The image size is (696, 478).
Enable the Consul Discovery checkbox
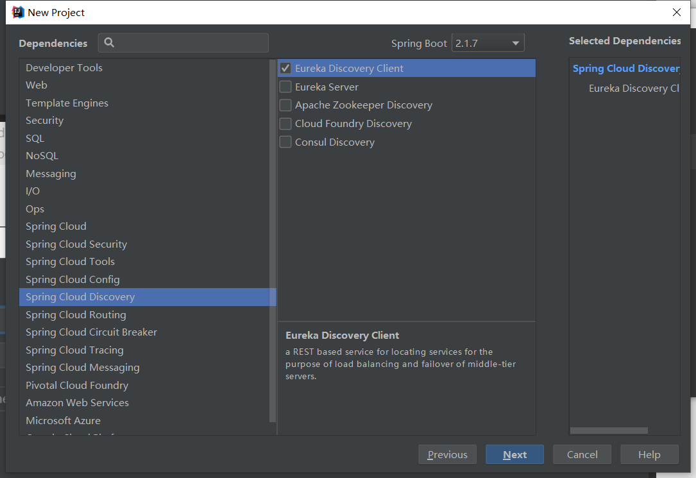(x=285, y=142)
